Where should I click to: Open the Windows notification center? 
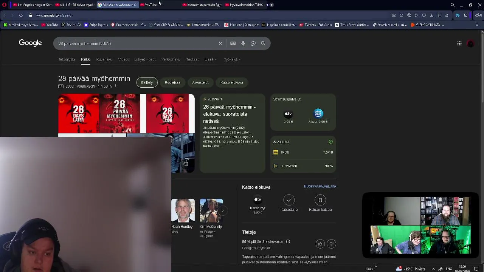pyautogui.click(x=476, y=269)
